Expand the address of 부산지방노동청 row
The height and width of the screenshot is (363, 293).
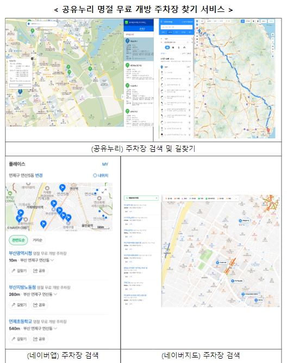(55, 294)
